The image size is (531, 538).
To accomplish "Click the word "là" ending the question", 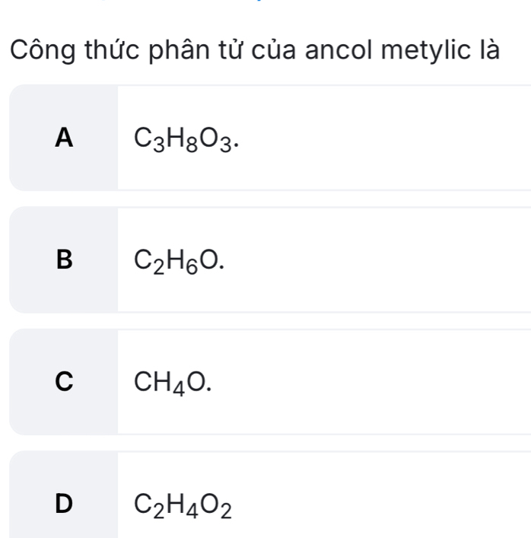I will (x=484, y=53).
